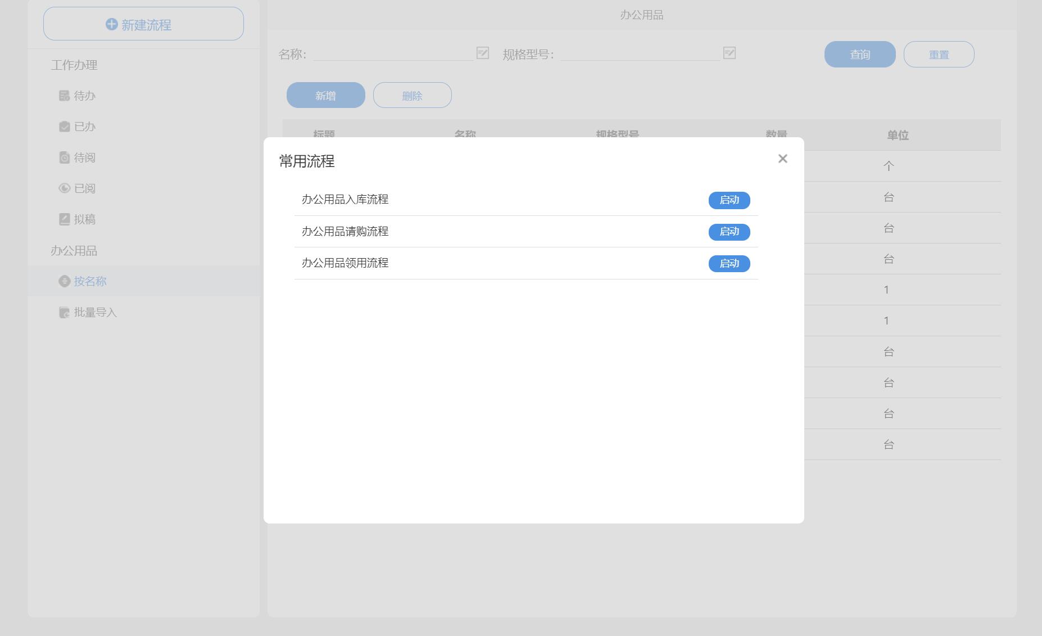
Task: Close the 常用流程 dialog
Action: pos(782,159)
